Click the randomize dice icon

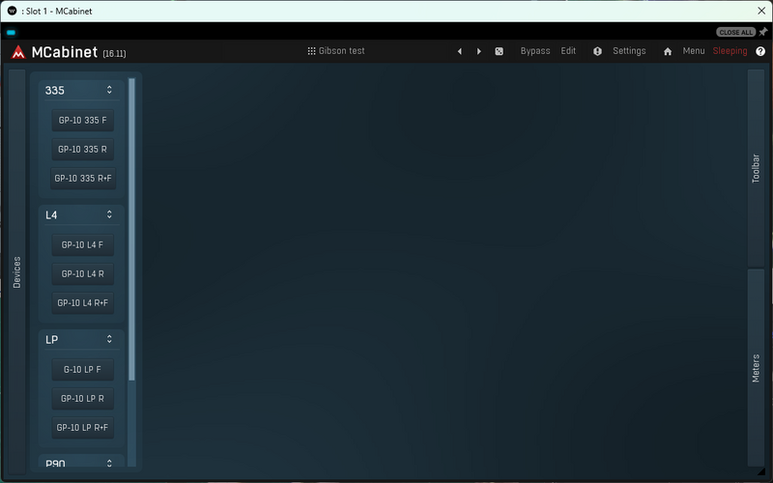click(x=499, y=51)
